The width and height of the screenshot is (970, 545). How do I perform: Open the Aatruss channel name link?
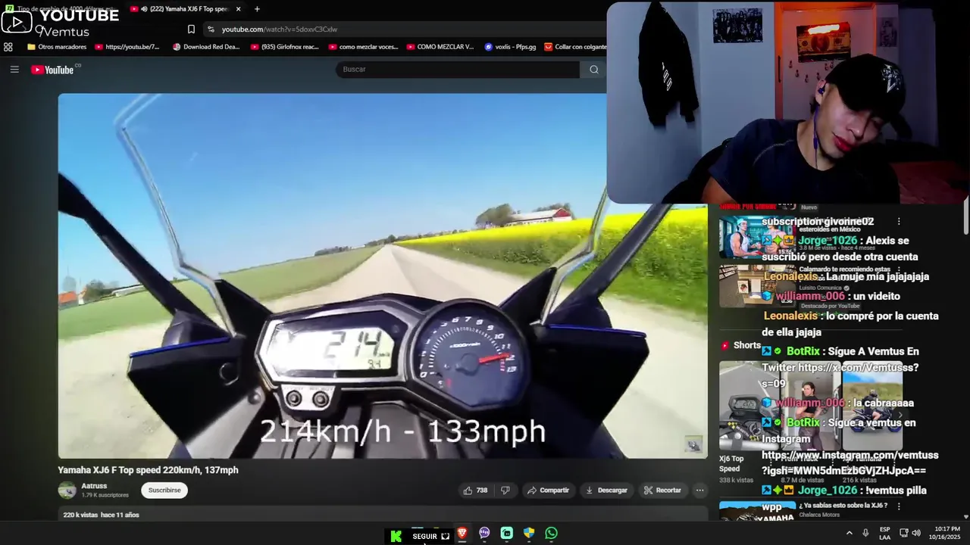coord(94,486)
